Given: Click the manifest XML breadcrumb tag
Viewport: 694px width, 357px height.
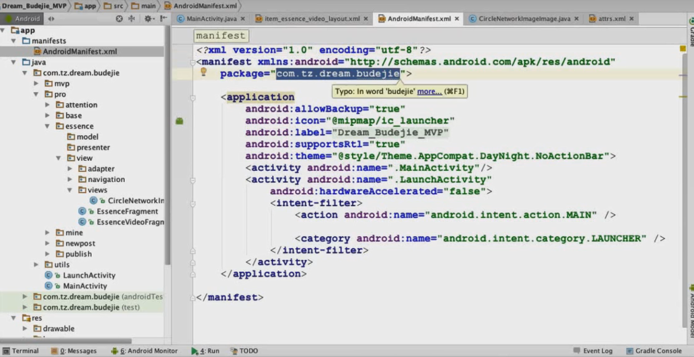Looking at the screenshot, I should (221, 36).
